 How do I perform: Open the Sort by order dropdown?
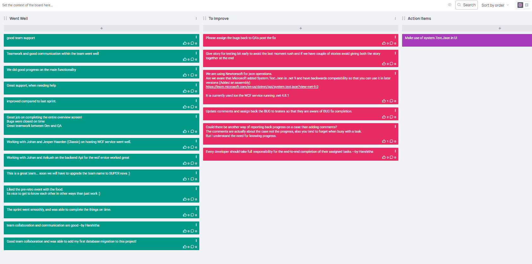tap(495, 5)
